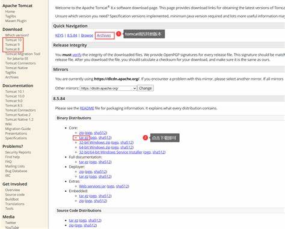Open the README file link
The height and width of the screenshot is (229, 285).
pos(87,108)
